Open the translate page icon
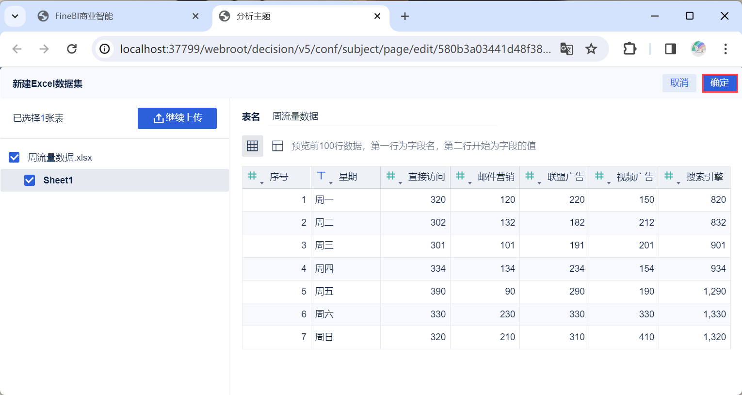Screen dimensions: 742x395 point(566,49)
